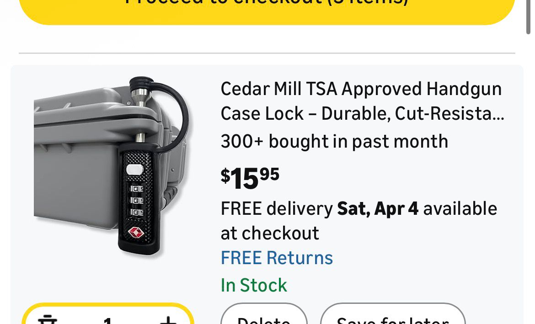Tap the yellow Proceed to checkout button
535x324 pixels.
click(267, 9)
